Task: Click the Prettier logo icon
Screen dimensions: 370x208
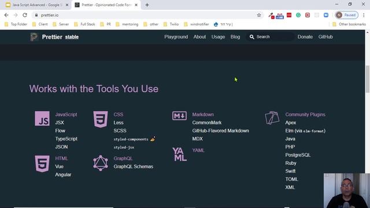Action: coord(34,37)
